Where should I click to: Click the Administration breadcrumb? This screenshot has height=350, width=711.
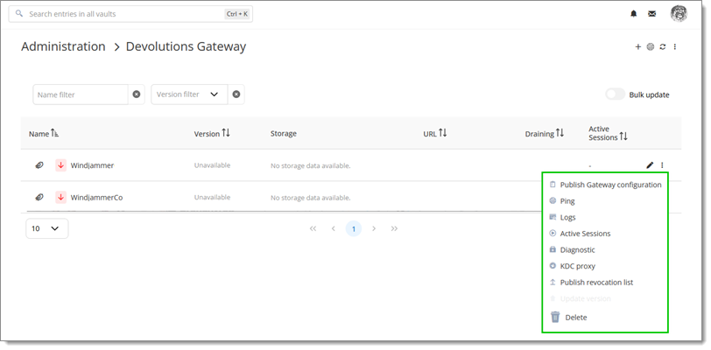coord(63,46)
